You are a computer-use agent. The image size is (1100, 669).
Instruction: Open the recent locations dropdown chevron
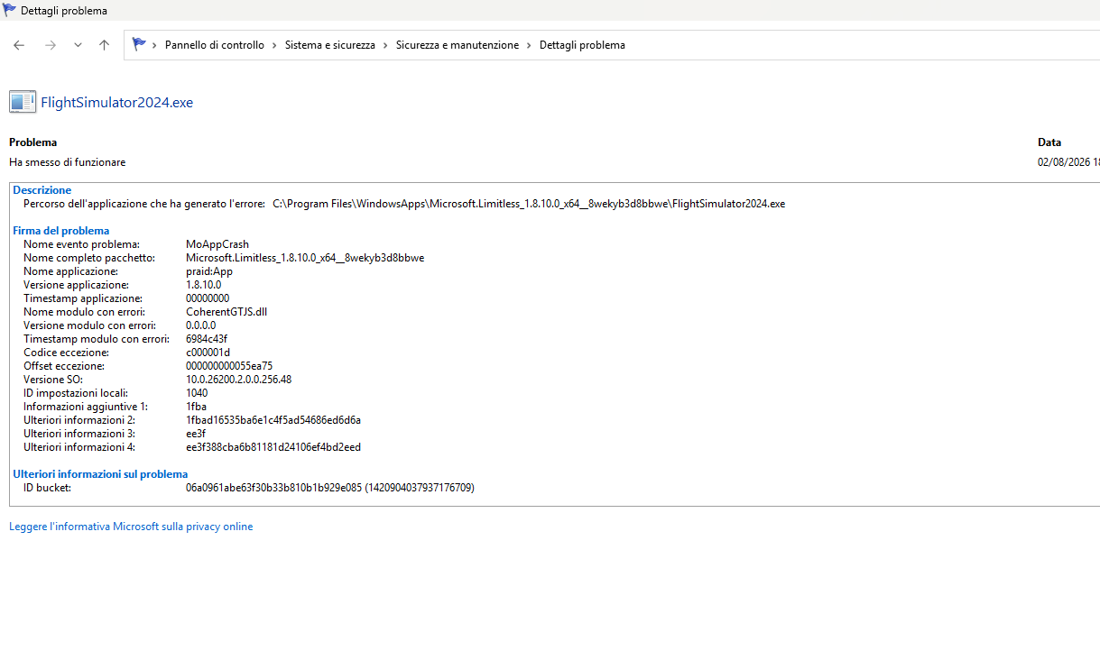click(x=78, y=45)
